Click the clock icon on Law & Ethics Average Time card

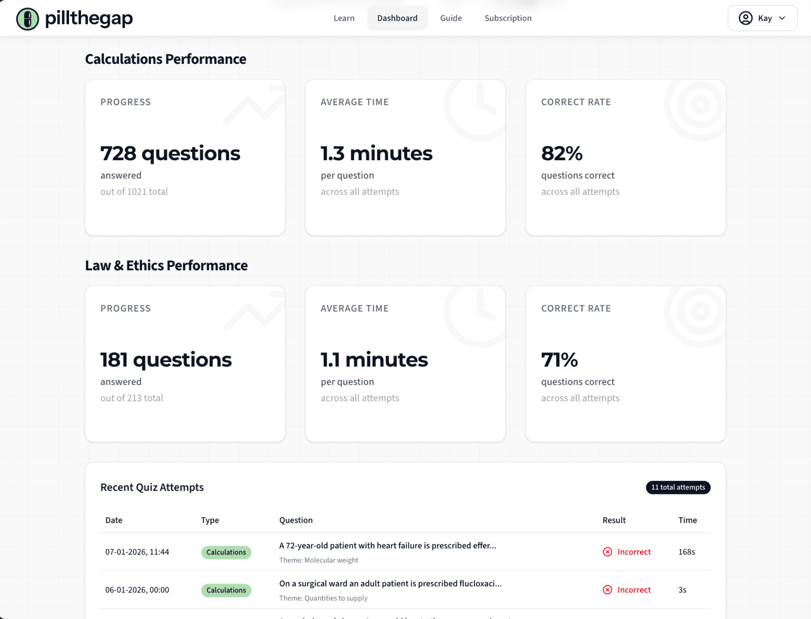click(x=474, y=315)
